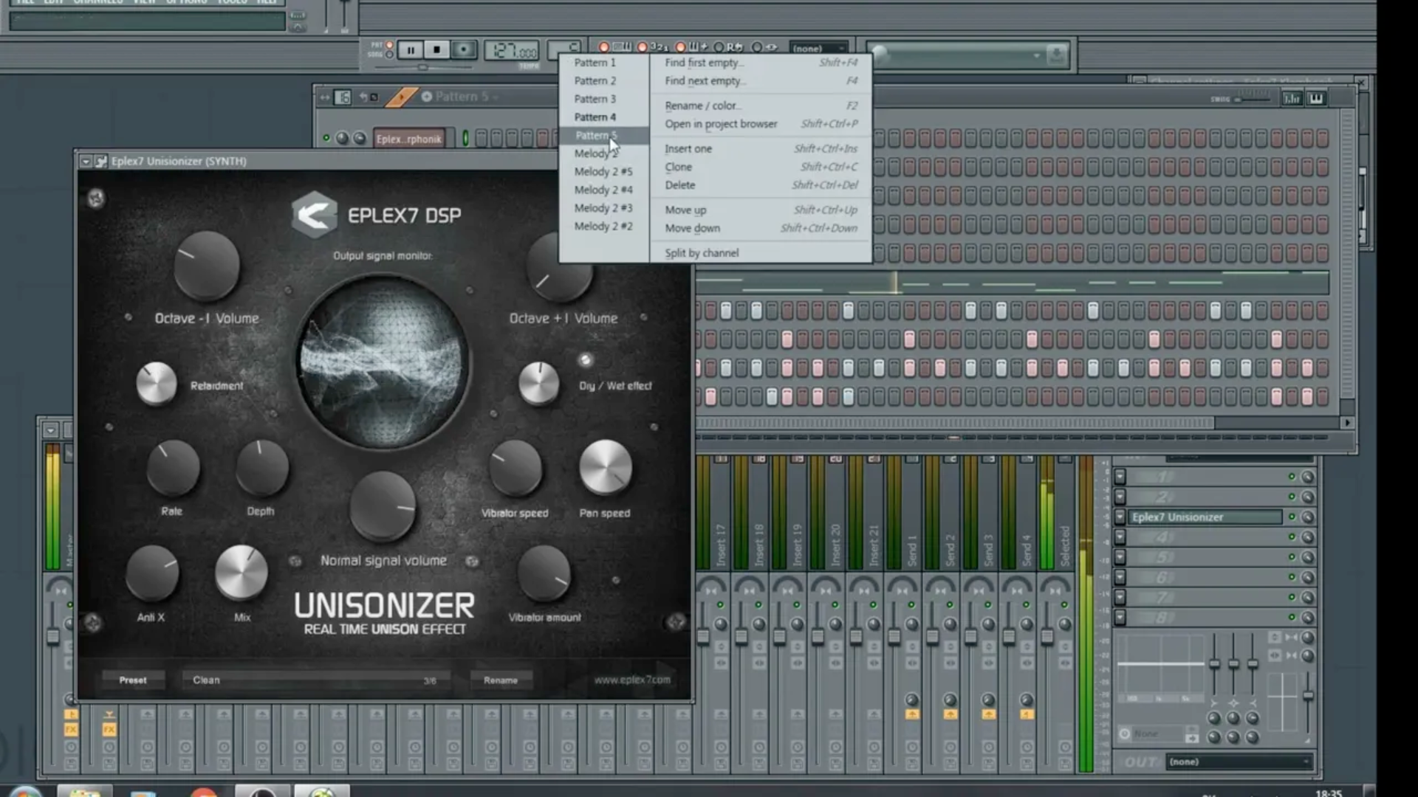Click the Send 1 yellow send-enable arrow
1418x797 pixels.
coord(912,714)
